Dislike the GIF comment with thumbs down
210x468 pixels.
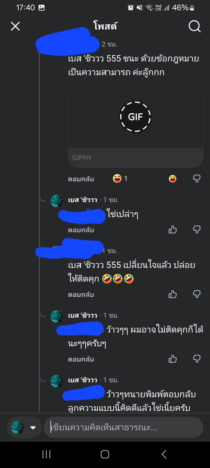click(x=197, y=179)
